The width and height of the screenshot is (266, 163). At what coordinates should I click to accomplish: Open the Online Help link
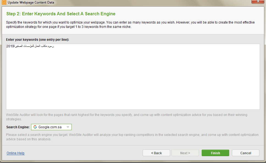[16, 153]
